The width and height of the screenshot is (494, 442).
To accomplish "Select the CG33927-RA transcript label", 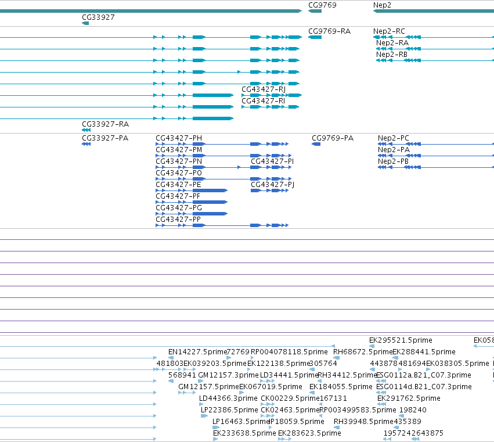I will coord(105,124).
